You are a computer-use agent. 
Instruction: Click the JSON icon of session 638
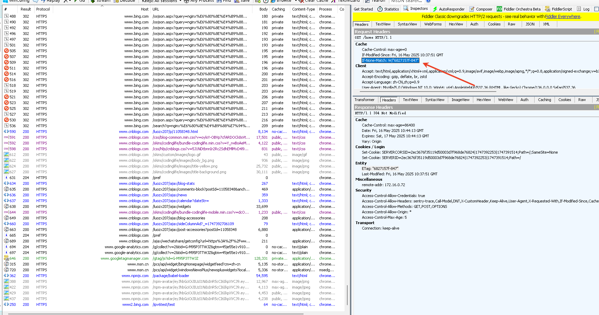(x=6, y=206)
